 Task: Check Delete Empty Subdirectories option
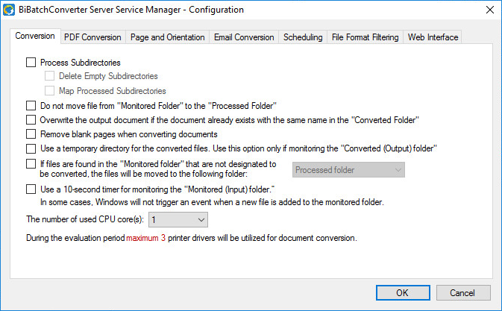(x=50, y=76)
